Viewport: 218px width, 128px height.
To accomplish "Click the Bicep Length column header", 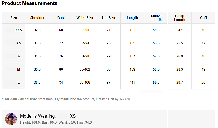I will point(180,18).
